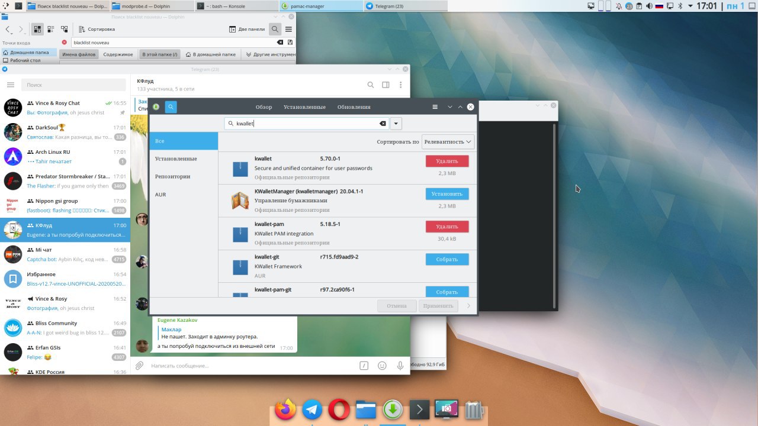
Task: Go back in Dolphin window
Action: (8, 29)
